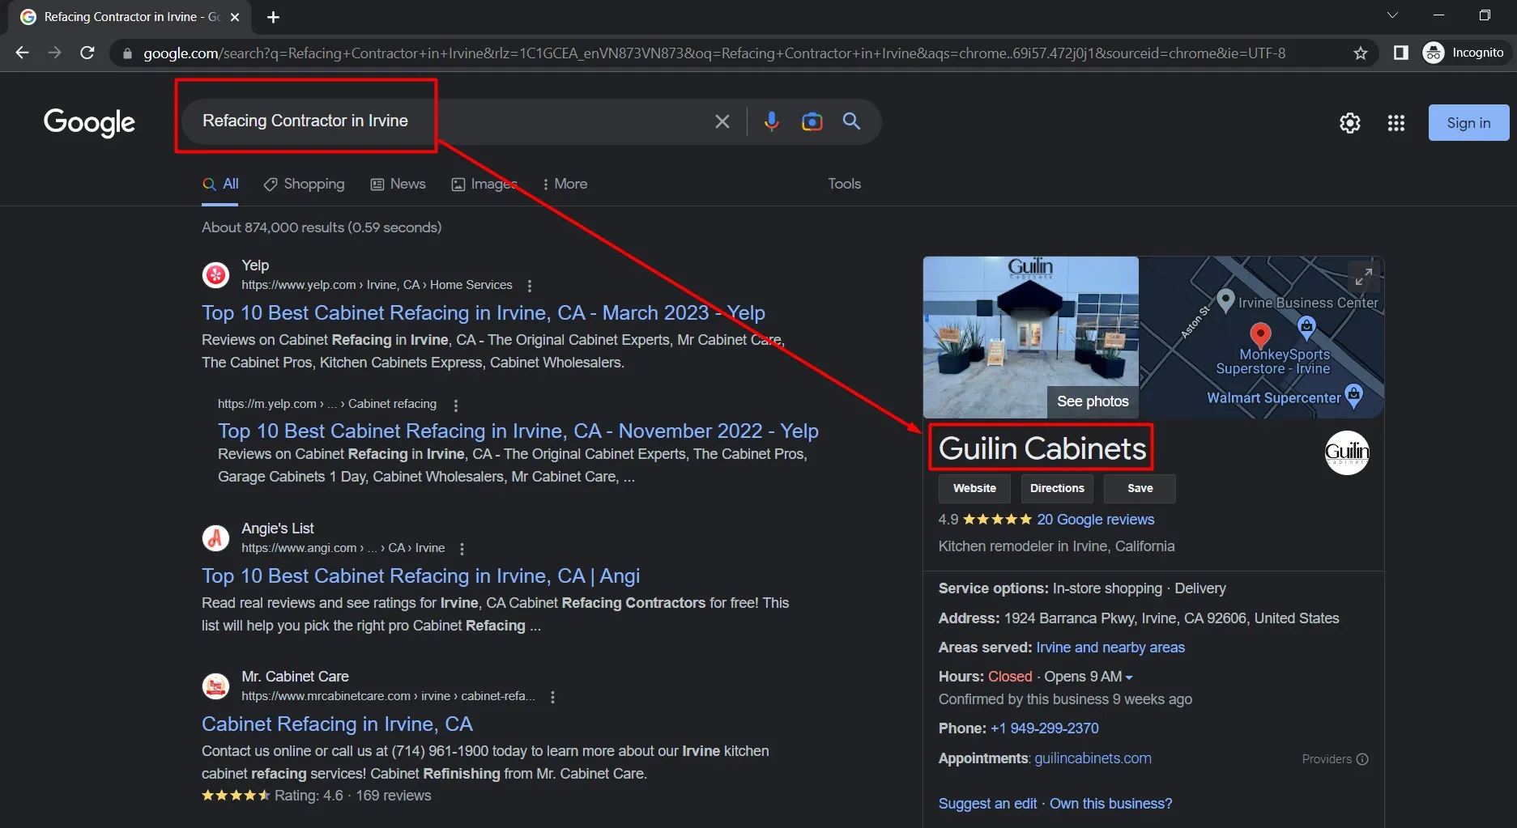The width and height of the screenshot is (1517, 828).
Task: See photos of Guilin Cabinets
Action: pos(1093,401)
